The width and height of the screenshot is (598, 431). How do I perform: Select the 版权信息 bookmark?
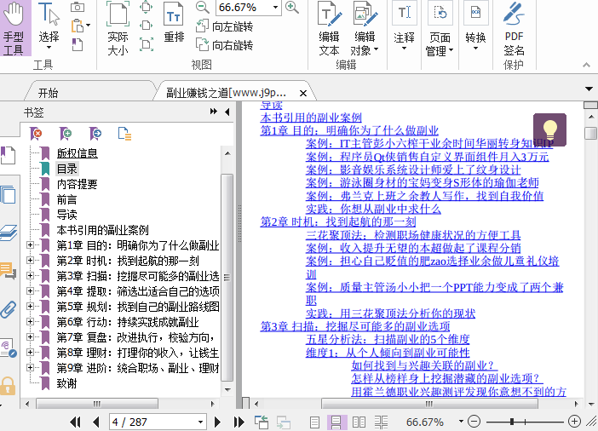coord(77,153)
